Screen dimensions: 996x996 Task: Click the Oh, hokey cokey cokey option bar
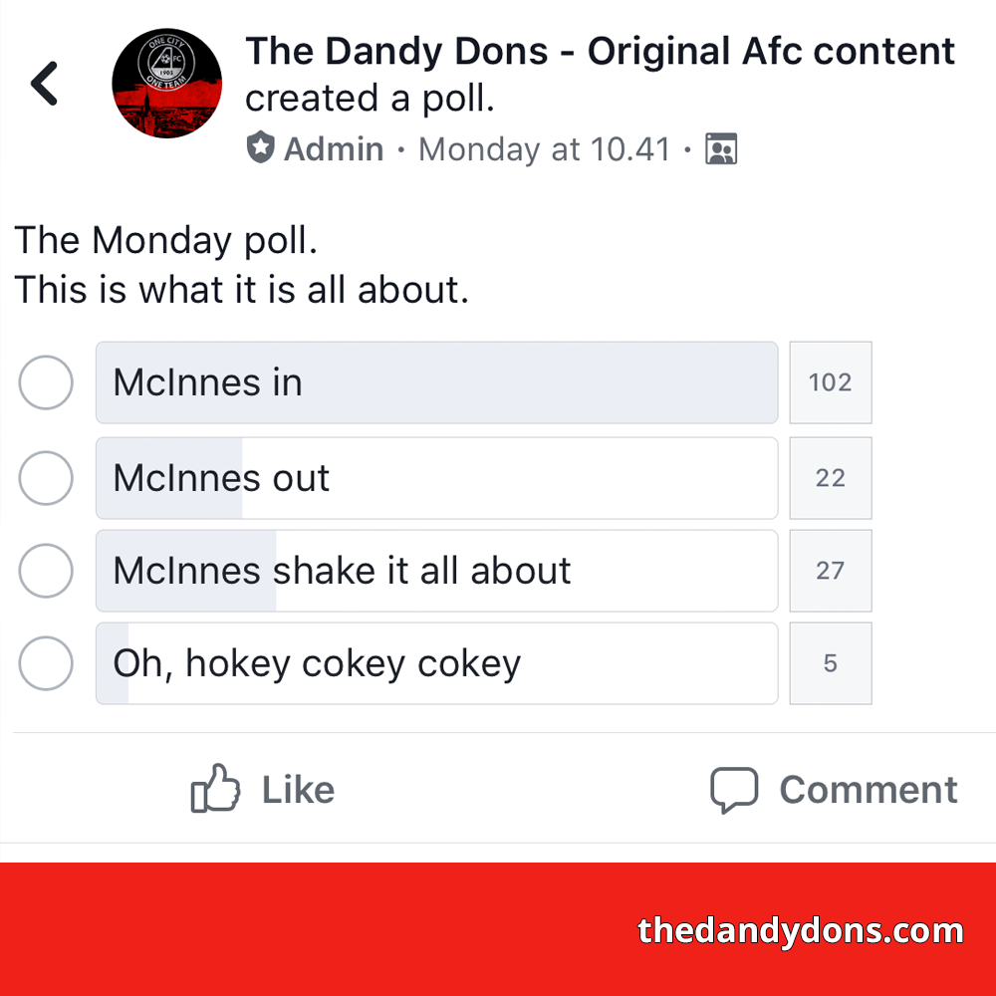437,663
